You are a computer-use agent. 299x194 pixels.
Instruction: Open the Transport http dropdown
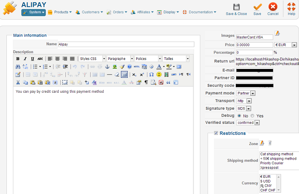[244, 101]
